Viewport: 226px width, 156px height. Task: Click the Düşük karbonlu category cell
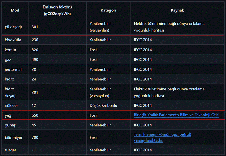pyautogui.click(x=103, y=105)
